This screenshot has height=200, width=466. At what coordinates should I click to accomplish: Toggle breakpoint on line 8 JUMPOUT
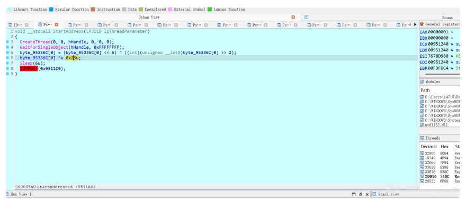click(7, 69)
